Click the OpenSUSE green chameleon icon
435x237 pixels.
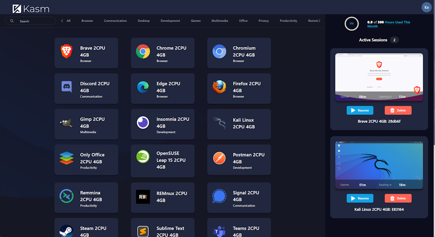click(x=143, y=157)
